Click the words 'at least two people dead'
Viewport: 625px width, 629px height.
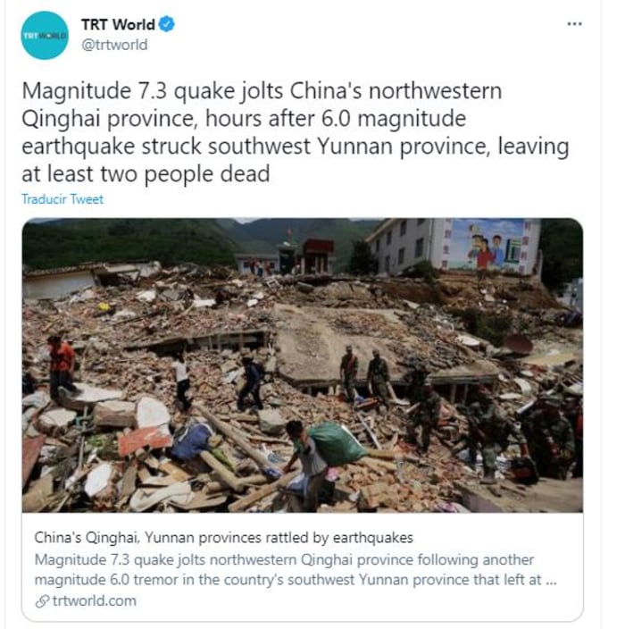pos(146,173)
